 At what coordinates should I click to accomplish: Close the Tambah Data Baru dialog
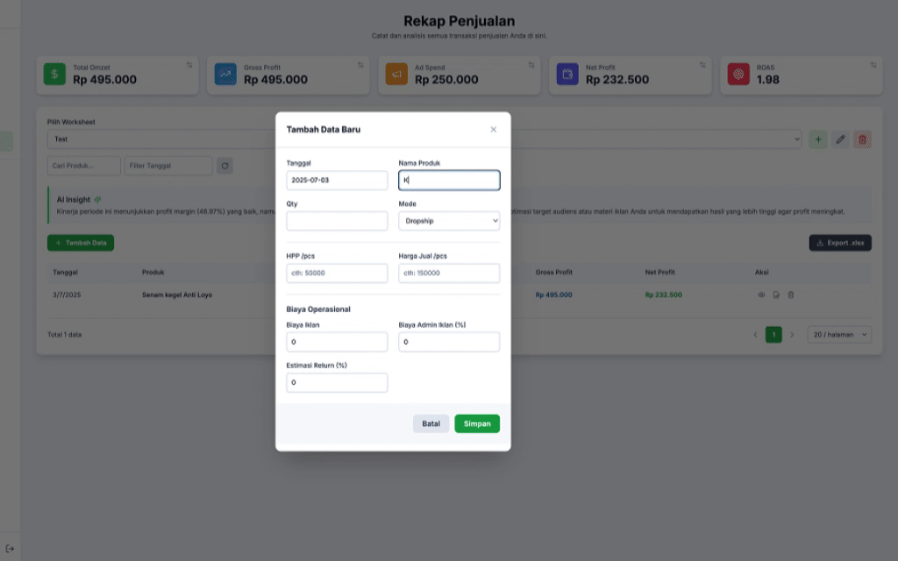tap(493, 130)
